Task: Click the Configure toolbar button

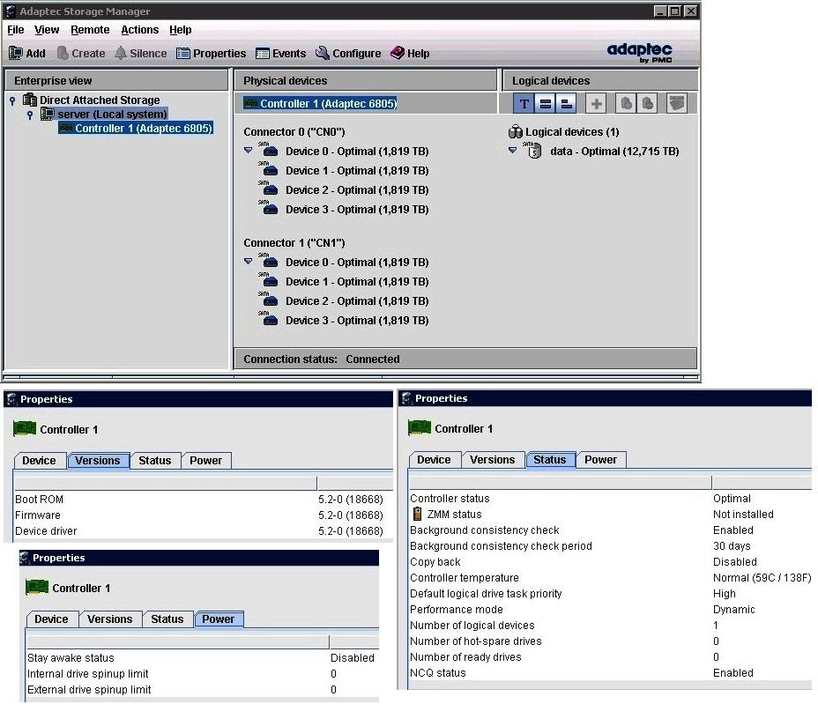Action: pos(348,53)
